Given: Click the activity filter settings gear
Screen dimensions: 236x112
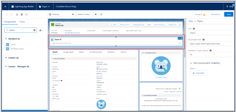Looking at the screenshot, I should (x=179, y=88).
